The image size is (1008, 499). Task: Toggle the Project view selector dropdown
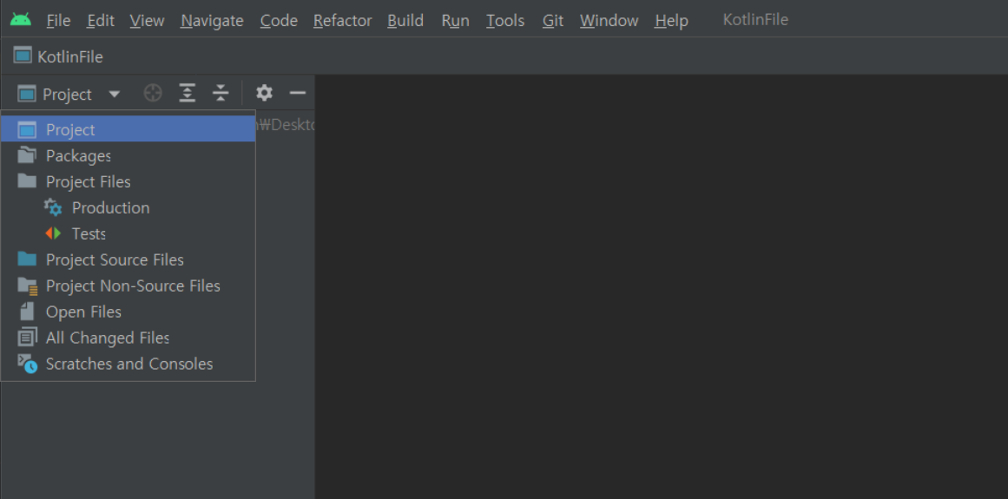(x=68, y=94)
